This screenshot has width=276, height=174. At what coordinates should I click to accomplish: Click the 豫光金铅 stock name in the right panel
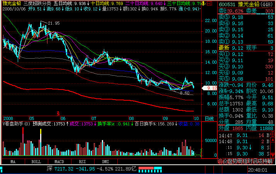pyautogui.click(x=249, y=4)
